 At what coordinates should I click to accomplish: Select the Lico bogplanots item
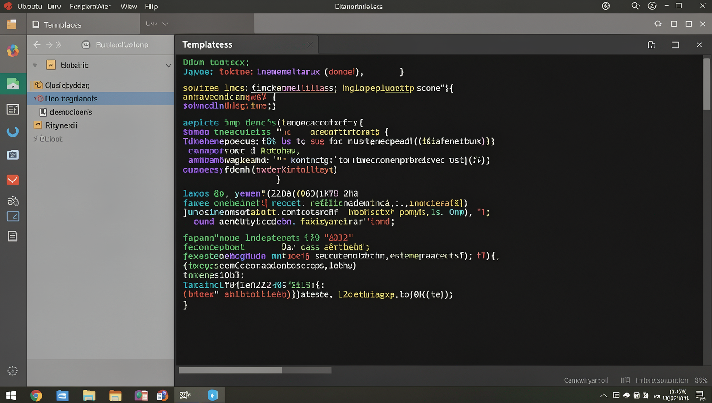click(101, 98)
